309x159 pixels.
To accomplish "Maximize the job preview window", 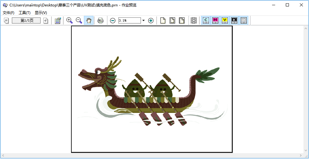I will tap(287, 5).
